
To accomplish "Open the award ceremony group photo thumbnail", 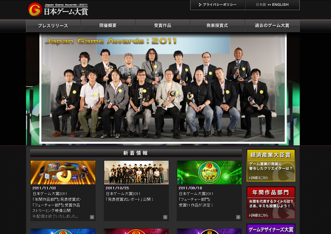I will point(136,172).
